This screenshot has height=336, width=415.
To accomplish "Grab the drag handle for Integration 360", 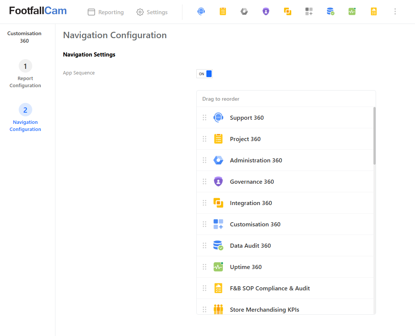I will [205, 203].
